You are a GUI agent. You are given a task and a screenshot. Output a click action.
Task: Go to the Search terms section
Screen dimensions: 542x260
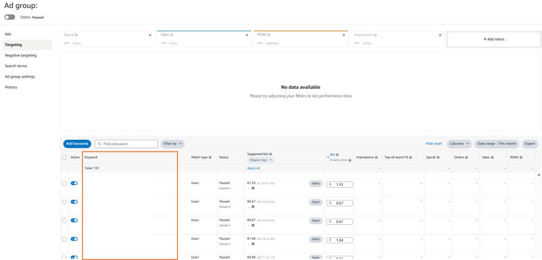(16, 66)
